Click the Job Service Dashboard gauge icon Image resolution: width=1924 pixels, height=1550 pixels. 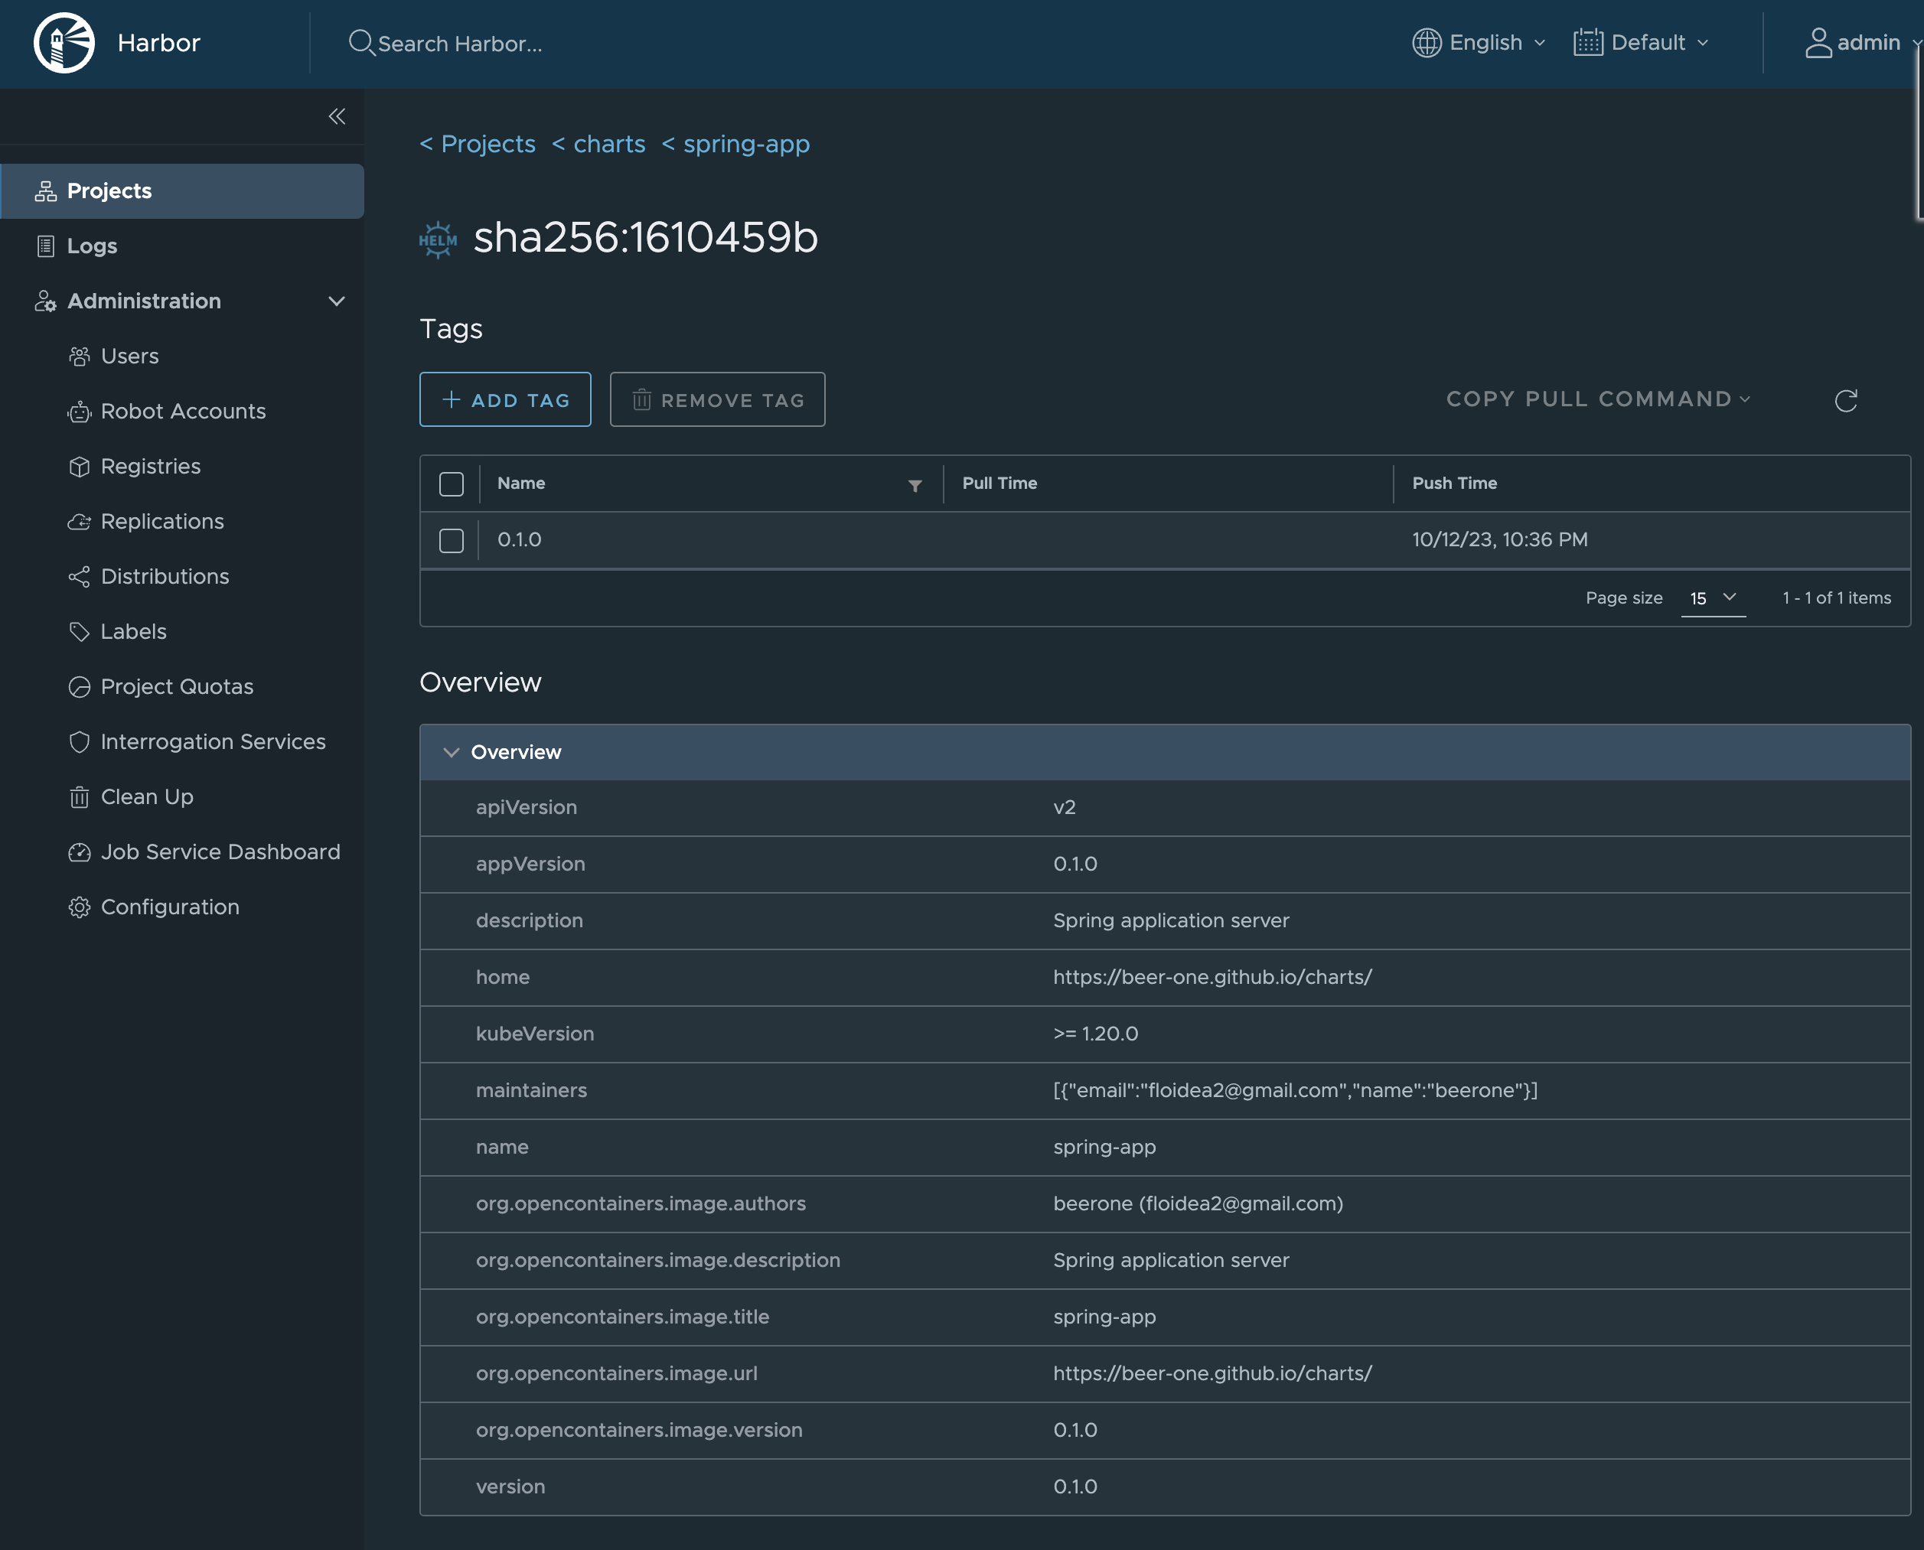click(x=80, y=853)
